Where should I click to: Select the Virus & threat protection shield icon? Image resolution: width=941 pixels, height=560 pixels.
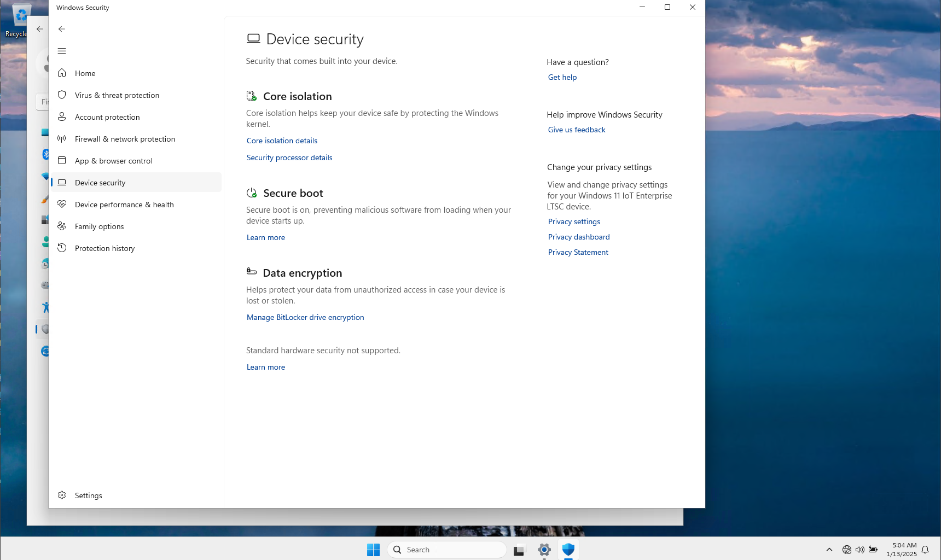coord(62,95)
